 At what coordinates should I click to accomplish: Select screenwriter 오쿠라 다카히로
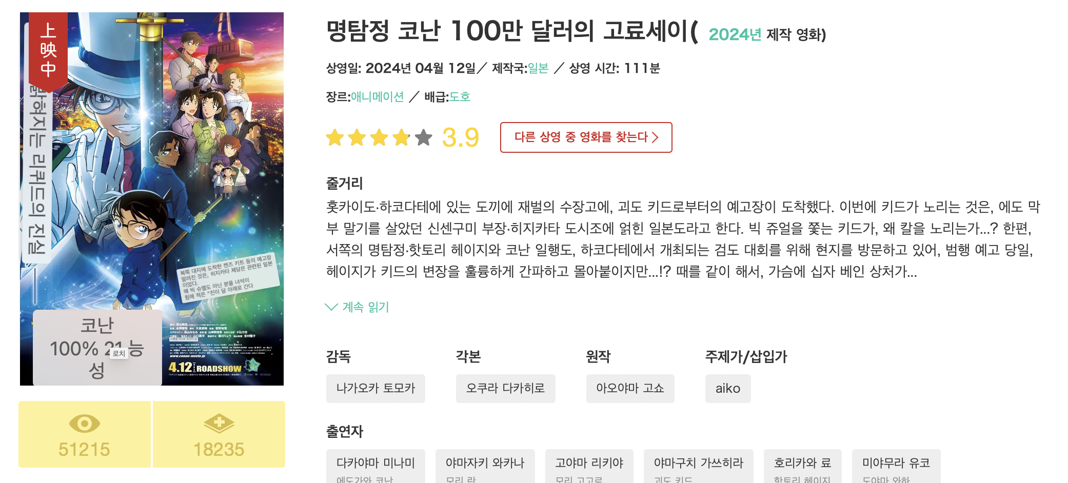[505, 389]
